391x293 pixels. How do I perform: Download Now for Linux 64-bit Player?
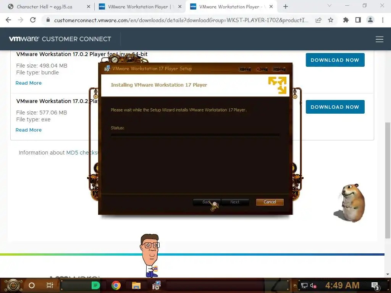335,60
